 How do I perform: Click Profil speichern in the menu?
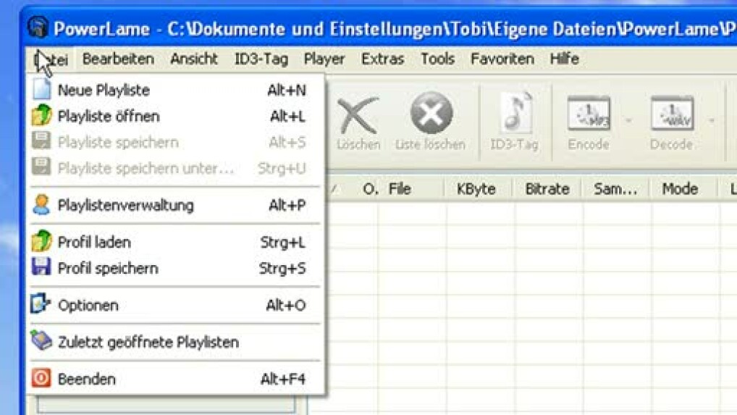(x=107, y=269)
